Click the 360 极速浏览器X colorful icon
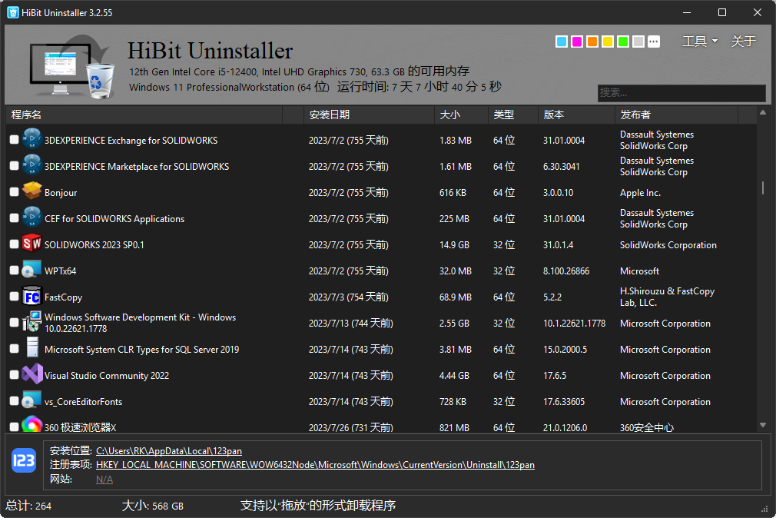Screen dimensions: 776x518 (x=32, y=425)
